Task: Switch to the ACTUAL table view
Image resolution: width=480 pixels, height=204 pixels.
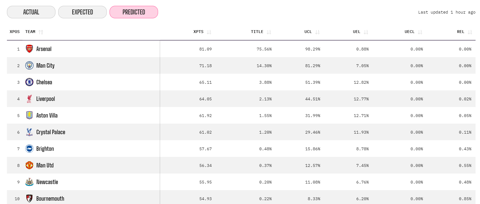Action: click(x=31, y=12)
